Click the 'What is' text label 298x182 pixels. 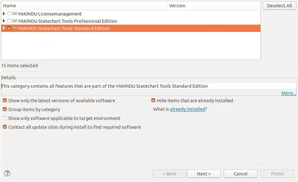pyautogui.click(x=161, y=109)
